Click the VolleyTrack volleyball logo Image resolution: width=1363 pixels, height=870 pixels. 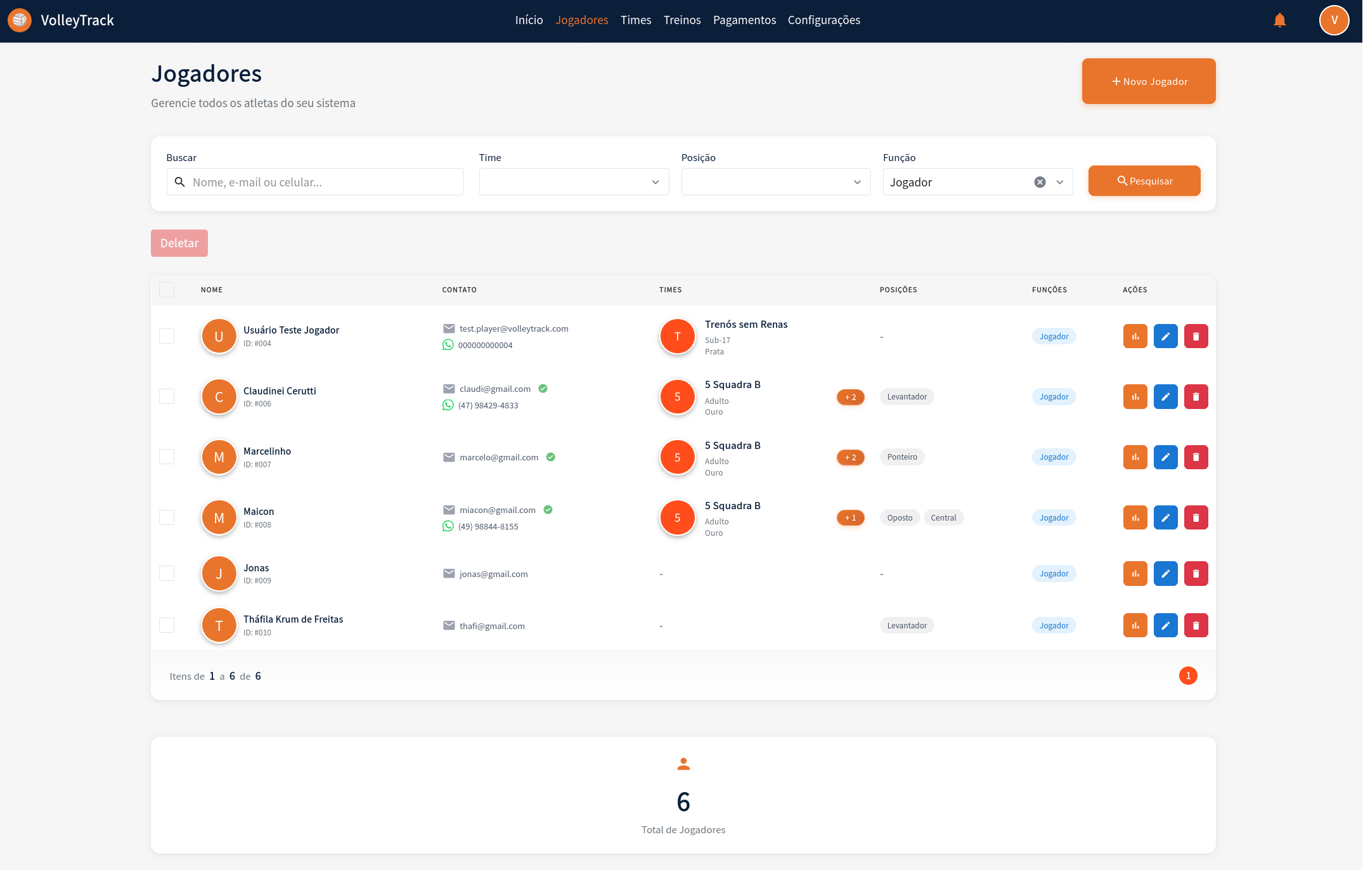coord(20,20)
